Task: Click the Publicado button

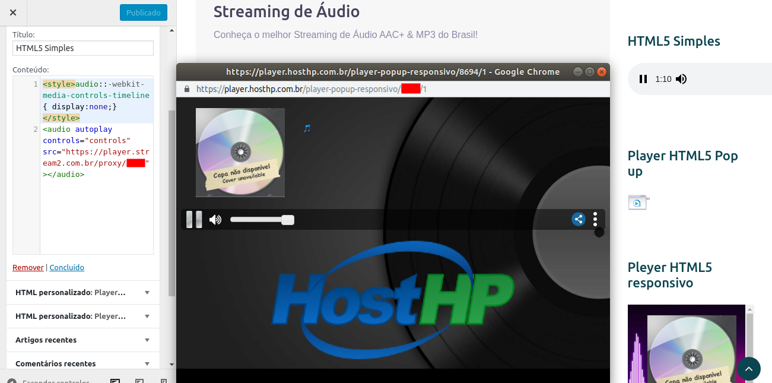Action: [143, 12]
